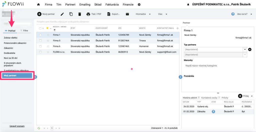Open the dropdown beside the select-all checkbox
This screenshot has width=256, height=132.
[x=43, y=28]
